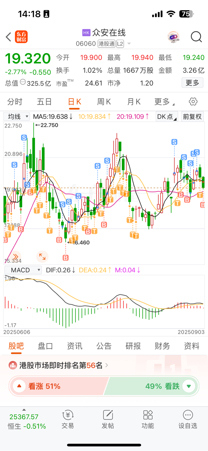
Task: Switch to 五日 chart tab
Action: pyautogui.click(x=44, y=102)
